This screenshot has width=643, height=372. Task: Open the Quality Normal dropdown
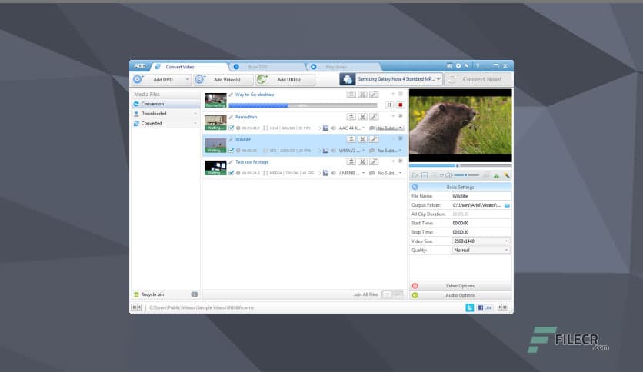pos(481,251)
